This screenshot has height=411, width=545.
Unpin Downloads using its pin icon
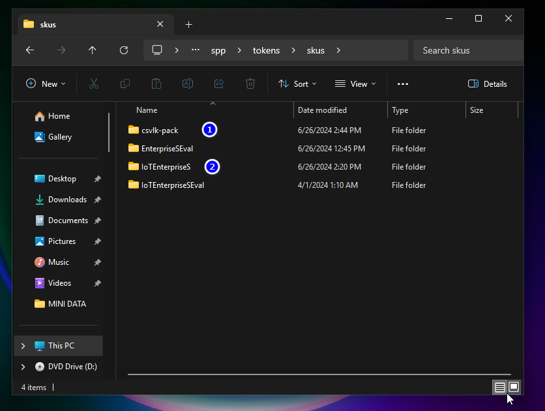98,200
